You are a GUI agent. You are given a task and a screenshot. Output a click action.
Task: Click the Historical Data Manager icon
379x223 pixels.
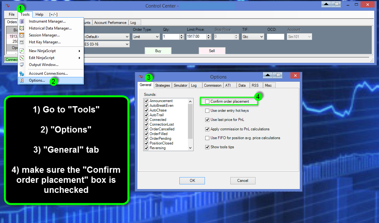pos(22,28)
